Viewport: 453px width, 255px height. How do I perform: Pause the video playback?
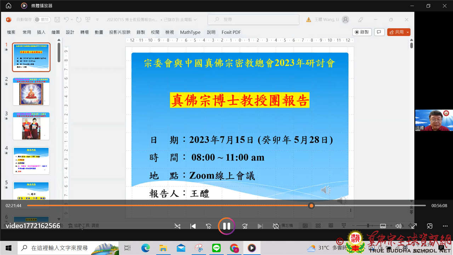(x=226, y=226)
